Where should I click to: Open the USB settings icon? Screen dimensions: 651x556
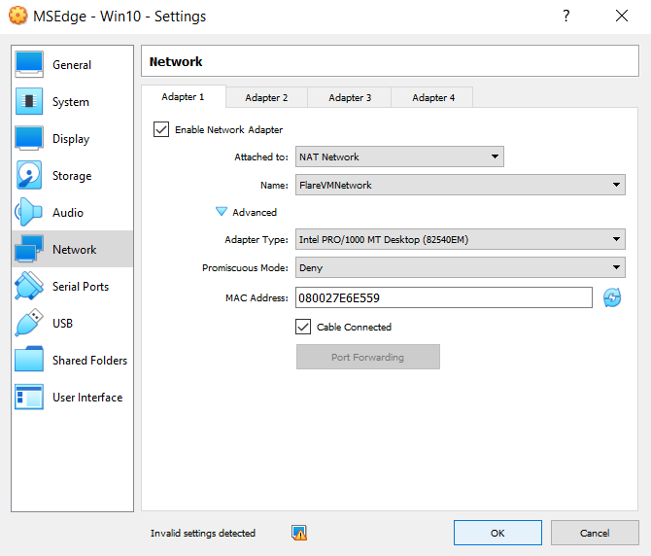(x=29, y=323)
